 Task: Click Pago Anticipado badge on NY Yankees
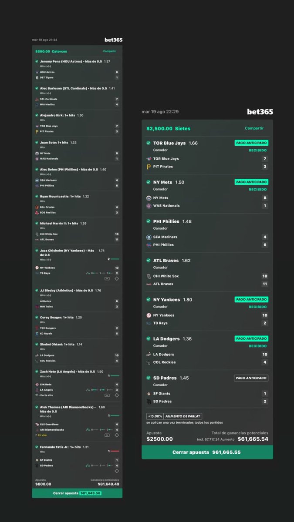point(251,299)
